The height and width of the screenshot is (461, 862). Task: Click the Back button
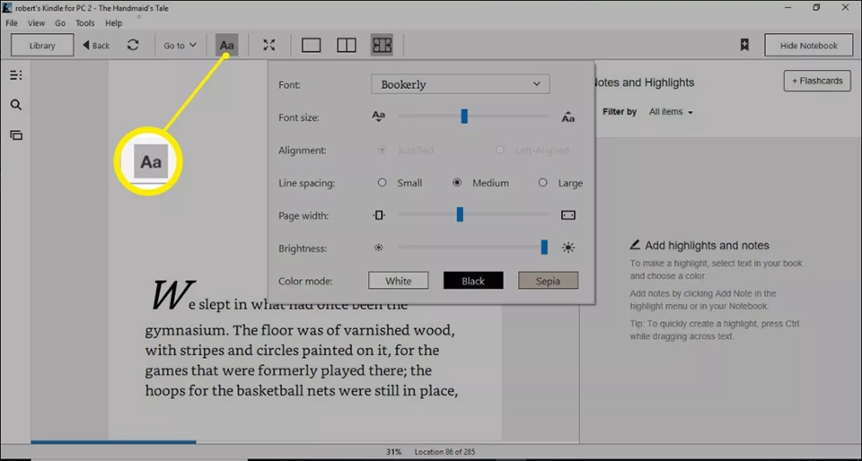click(96, 45)
